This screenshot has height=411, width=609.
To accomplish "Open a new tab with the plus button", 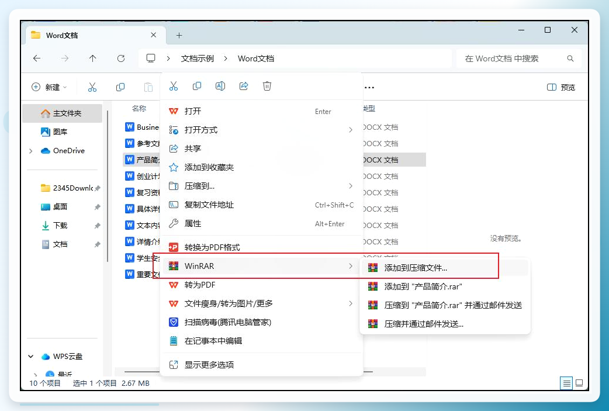I will click(179, 35).
